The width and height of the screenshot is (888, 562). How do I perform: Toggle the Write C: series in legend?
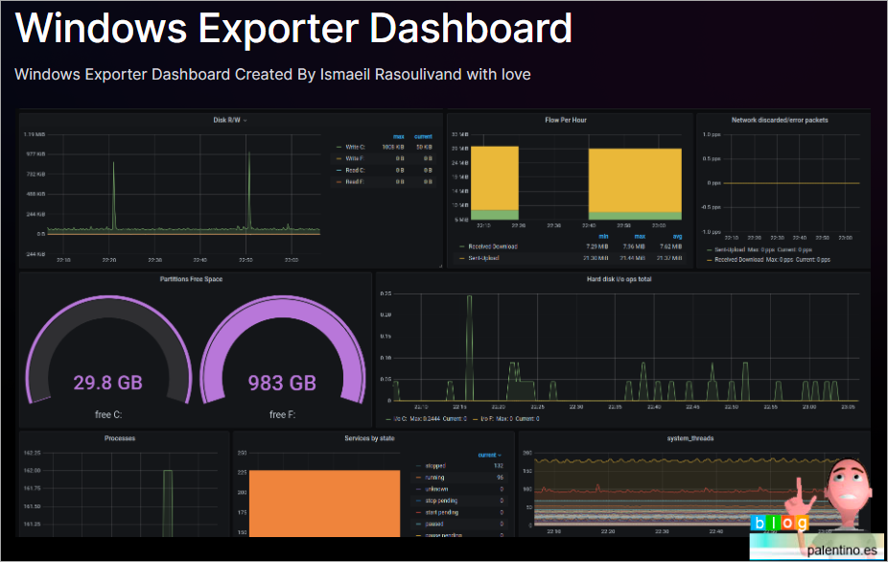coord(354,147)
